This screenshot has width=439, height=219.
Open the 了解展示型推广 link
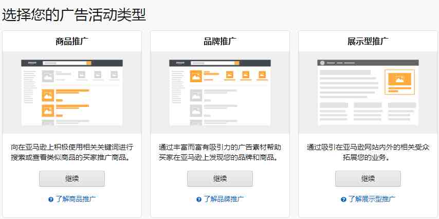tap(372, 199)
